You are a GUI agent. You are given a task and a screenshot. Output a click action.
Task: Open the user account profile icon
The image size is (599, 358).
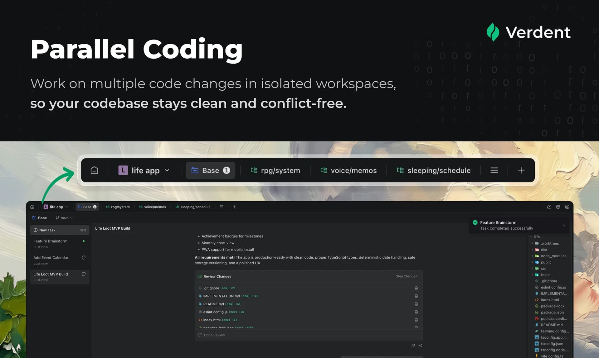click(567, 207)
